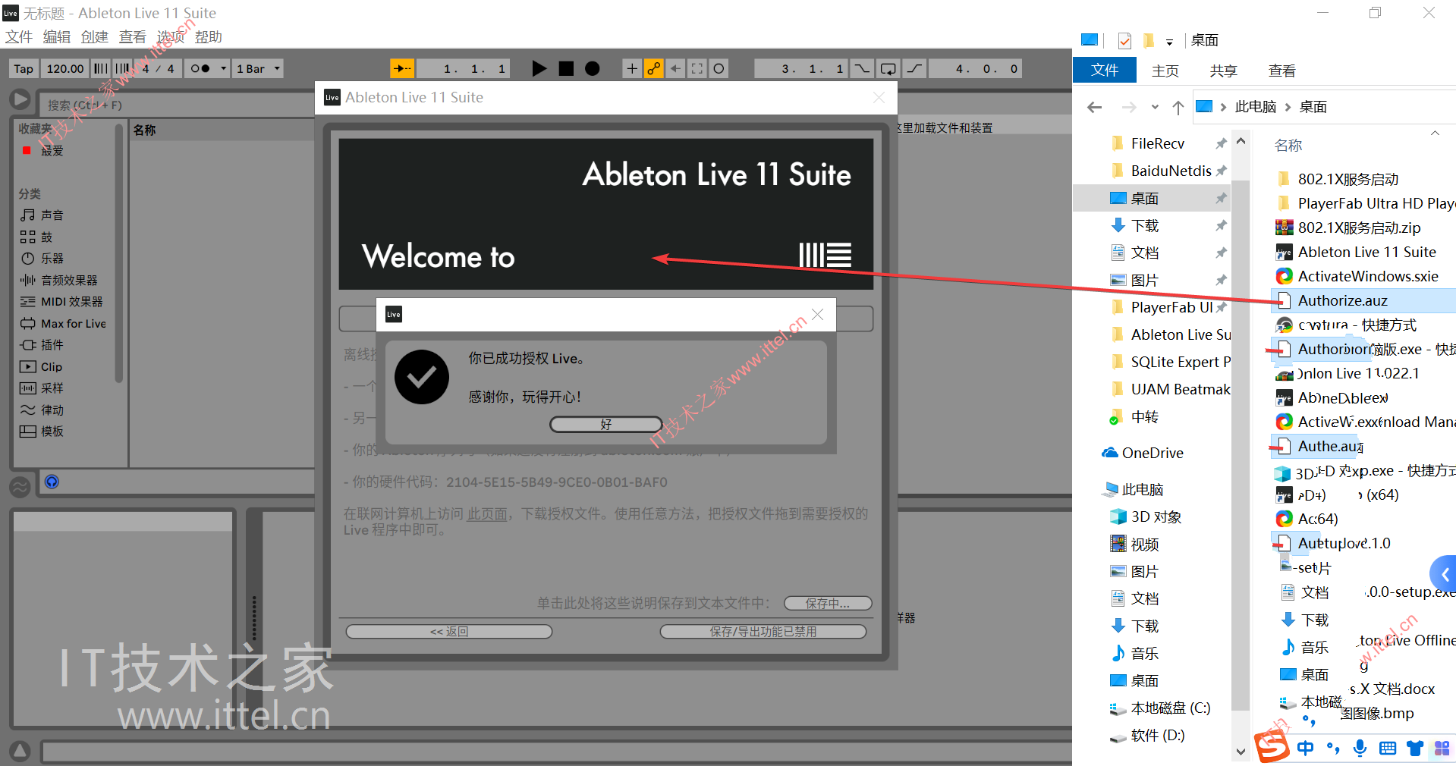Screen dimensions: 1456x766
Task: Click the Stop transport button
Action: pos(566,68)
